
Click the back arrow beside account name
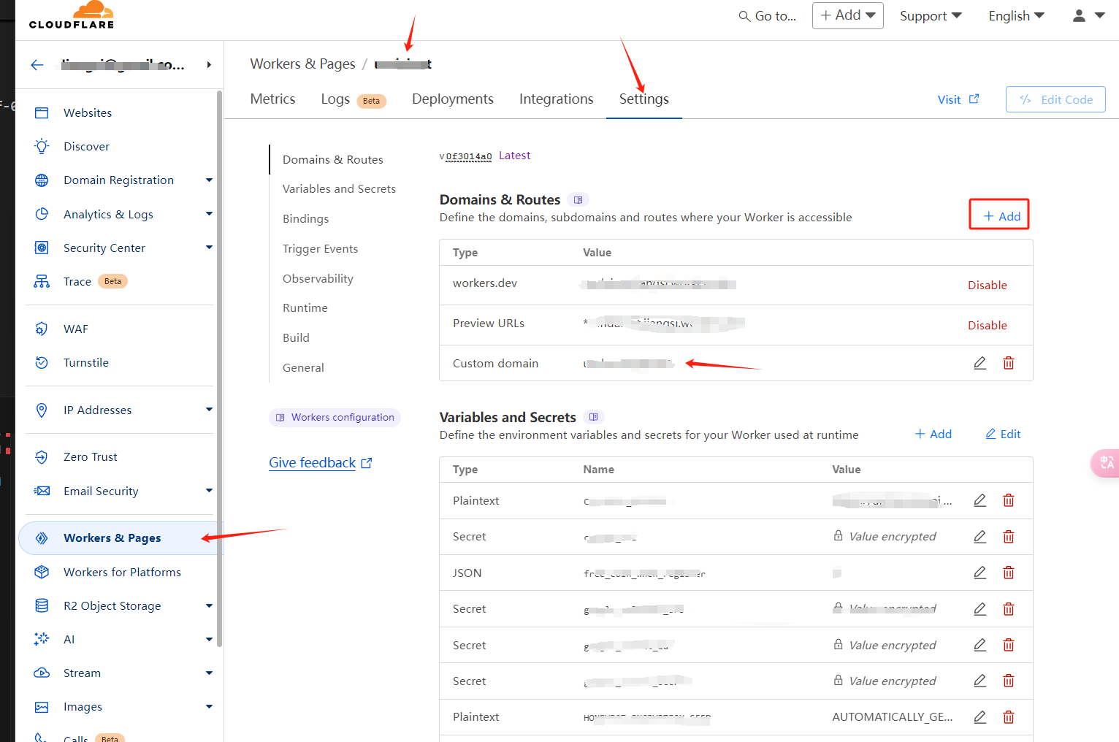pos(37,65)
